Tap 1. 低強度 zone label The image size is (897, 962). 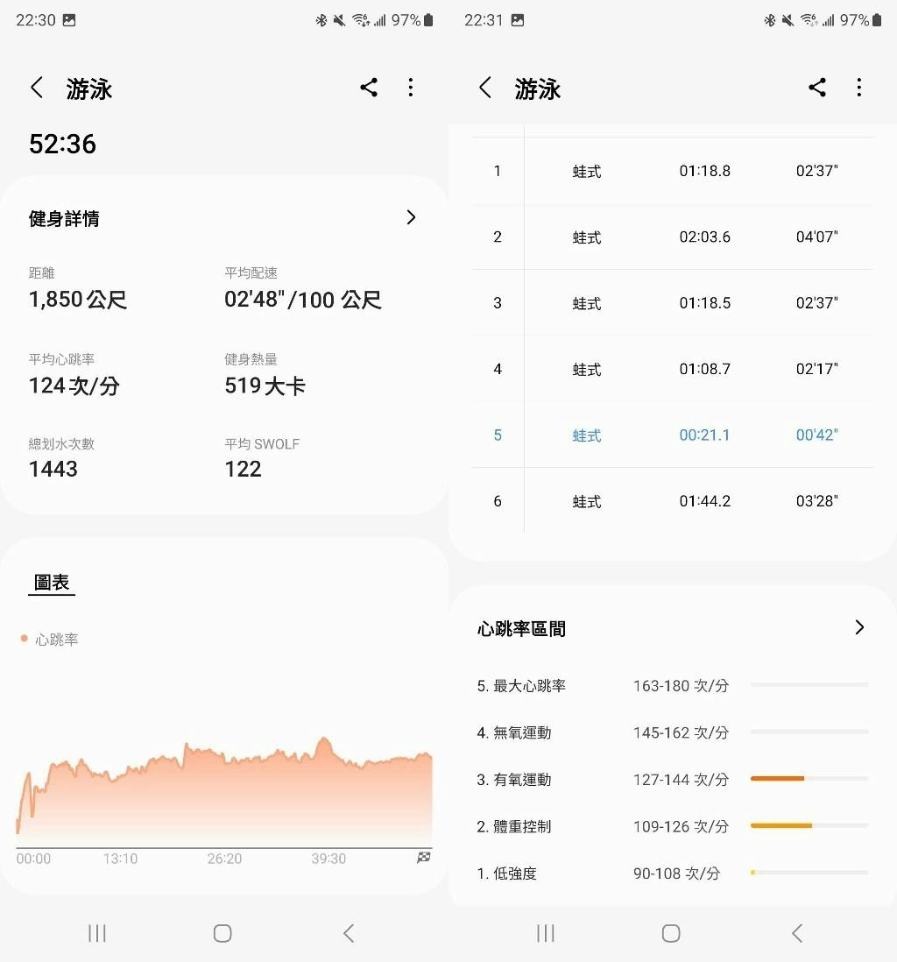point(507,873)
